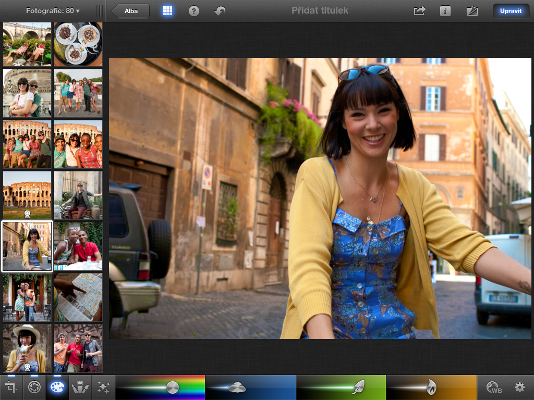Screen dimensions: 534x400
Task: Open the WB white balance presets
Action: coord(493,387)
